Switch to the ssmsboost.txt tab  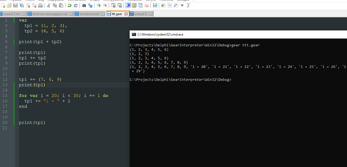click(89, 14)
